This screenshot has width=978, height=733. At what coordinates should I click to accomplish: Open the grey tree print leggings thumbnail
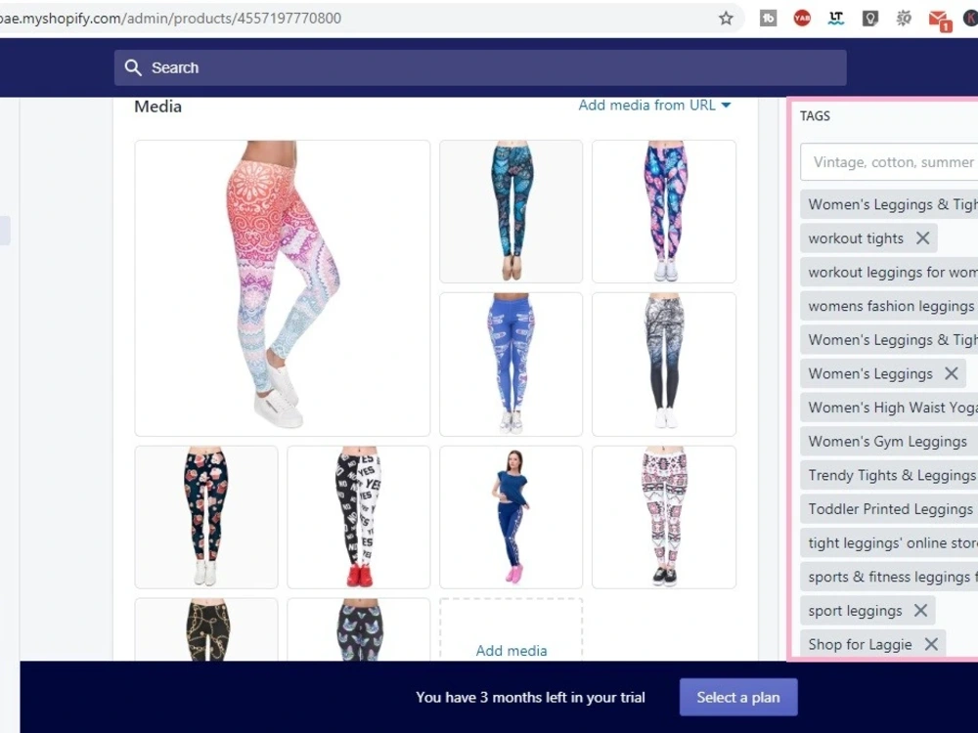pos(664,364)
